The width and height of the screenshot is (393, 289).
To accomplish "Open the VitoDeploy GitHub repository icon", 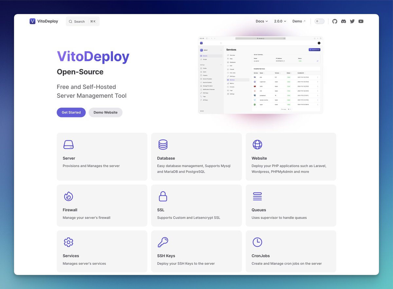I will coord(335,21).
